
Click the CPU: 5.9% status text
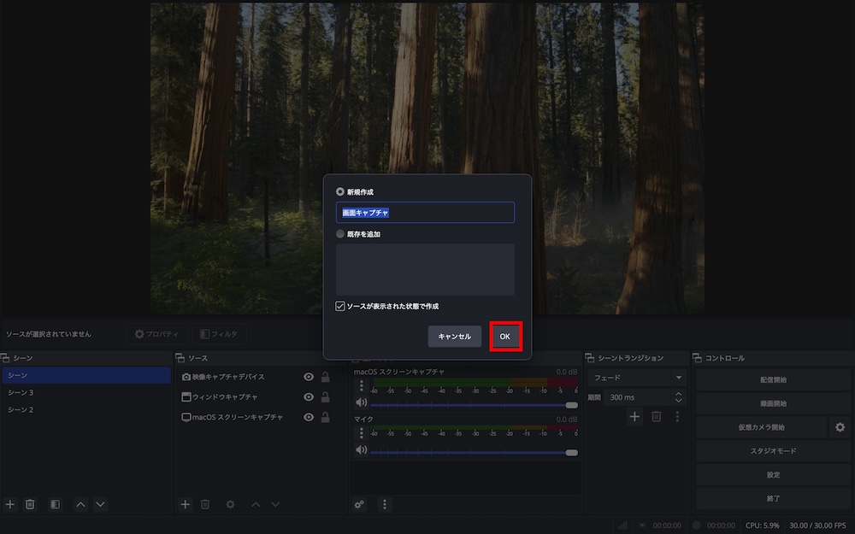click(x=763, y=525)
